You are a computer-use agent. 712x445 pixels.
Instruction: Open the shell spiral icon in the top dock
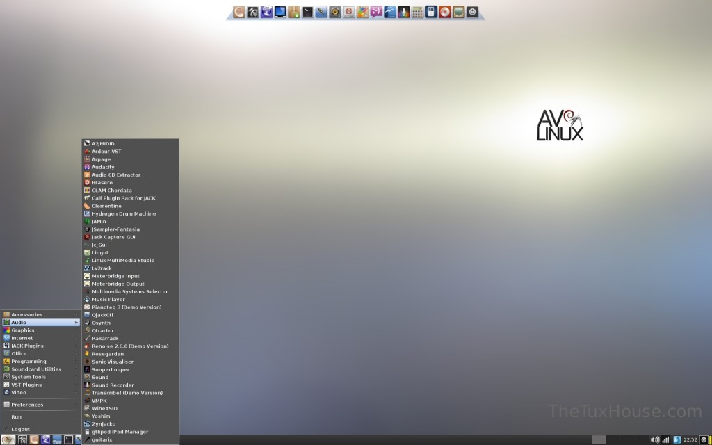[x=239, y=13]
